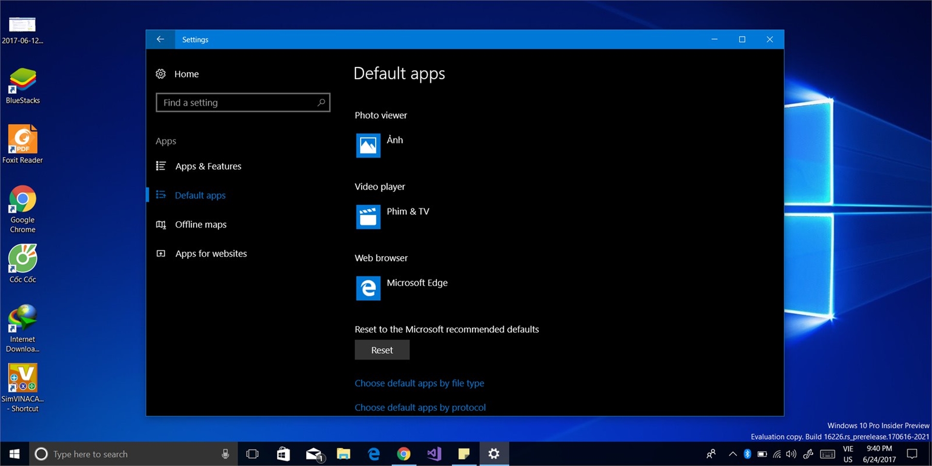Click the Microsoft Edge browser label
Screen dimensions: 932x466
pos(417,283)
